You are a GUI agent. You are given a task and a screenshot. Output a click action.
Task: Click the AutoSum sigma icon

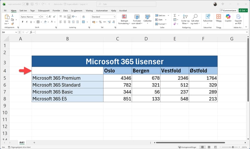tap(175, 15)
